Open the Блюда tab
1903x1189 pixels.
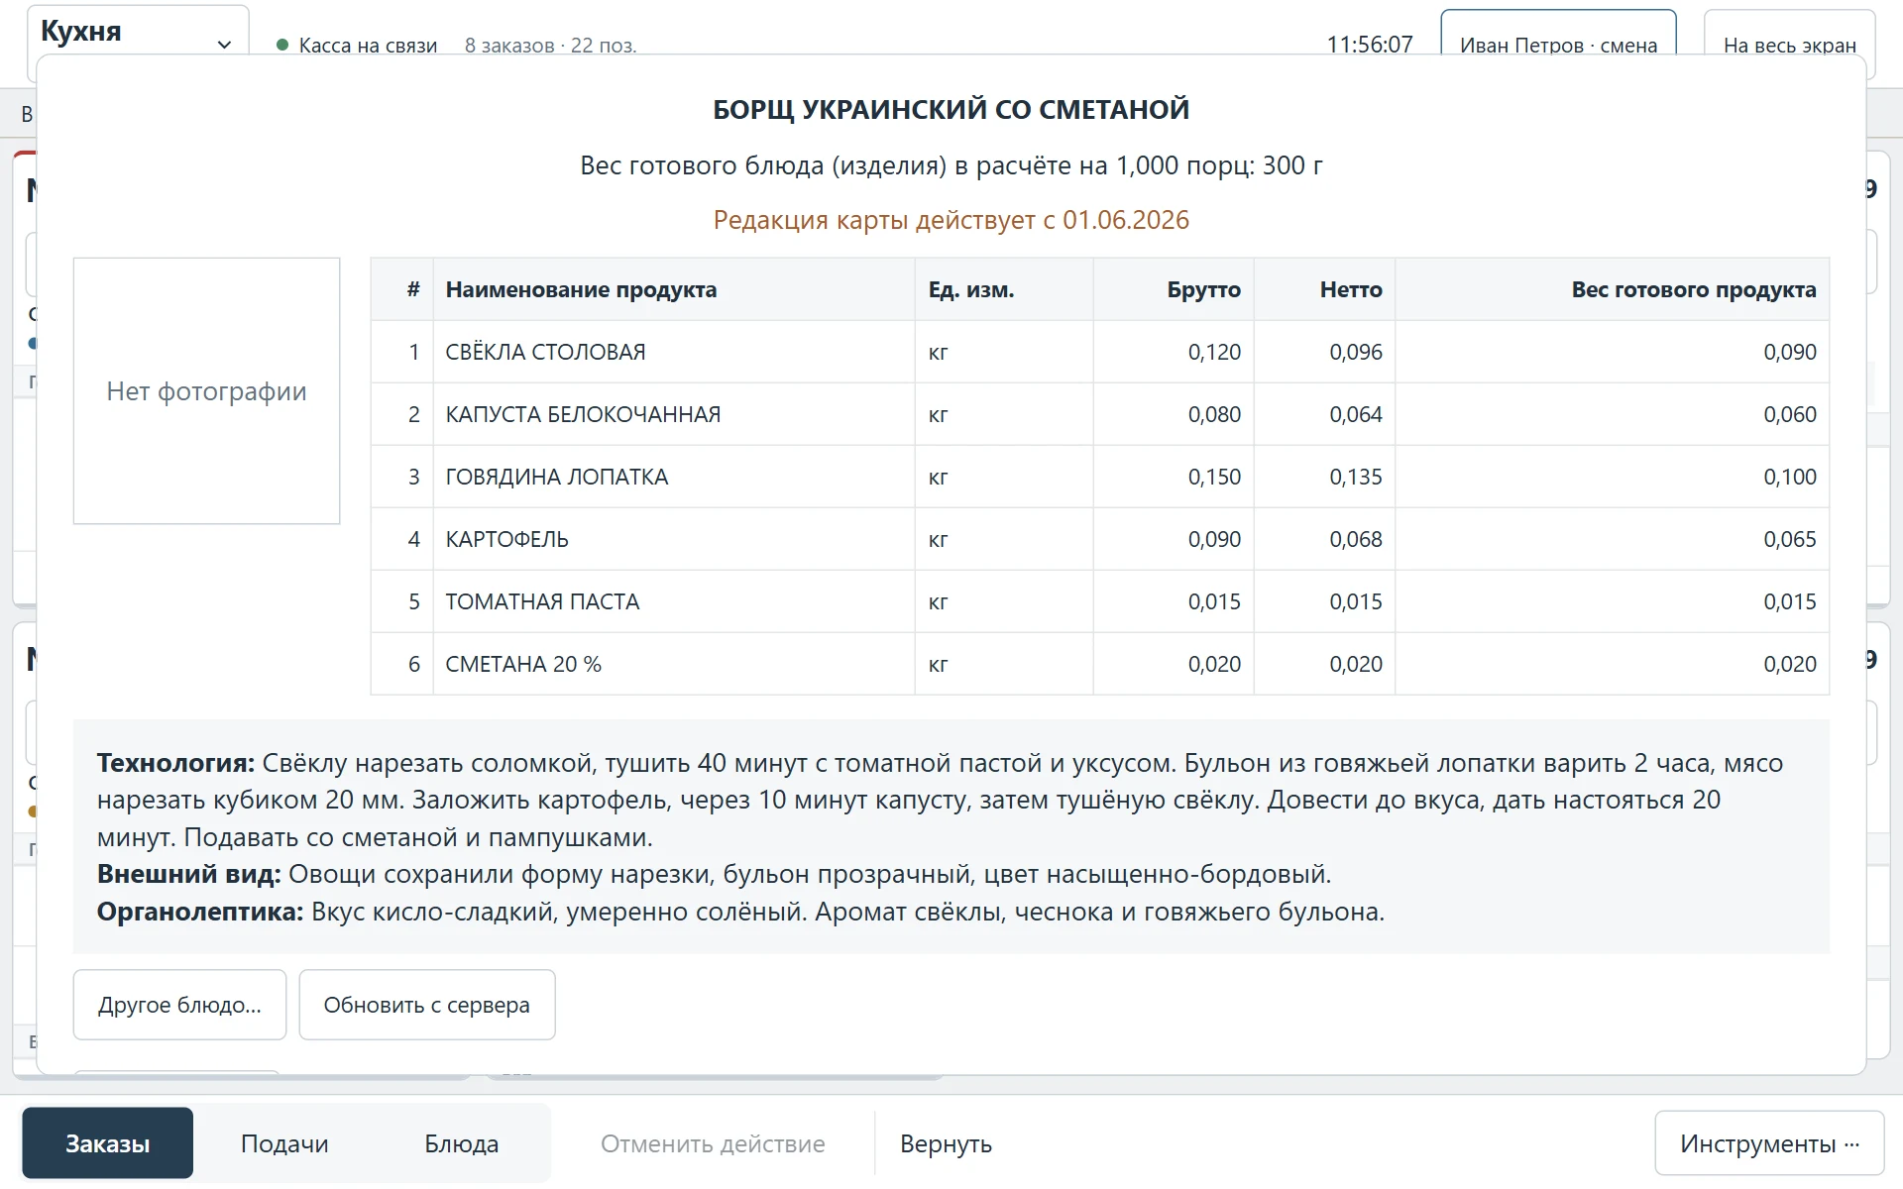(x=462, y=1143)
